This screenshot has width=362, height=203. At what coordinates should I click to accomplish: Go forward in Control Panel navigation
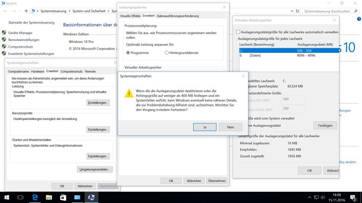[14, 11]
